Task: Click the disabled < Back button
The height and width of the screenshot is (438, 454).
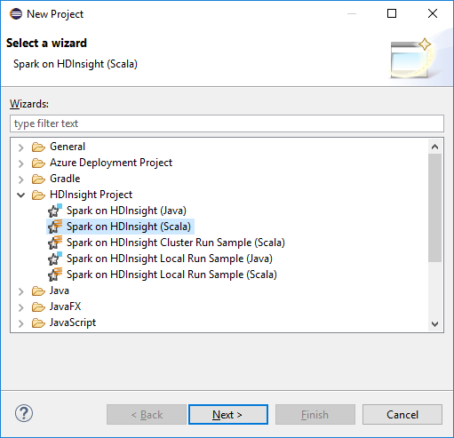Action: pos(147,414)
